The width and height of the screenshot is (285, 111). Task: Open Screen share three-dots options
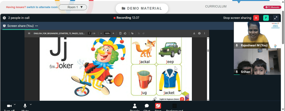pos(36,26)
